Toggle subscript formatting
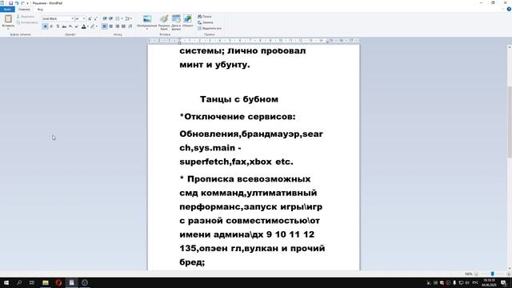 click(70, 26)
